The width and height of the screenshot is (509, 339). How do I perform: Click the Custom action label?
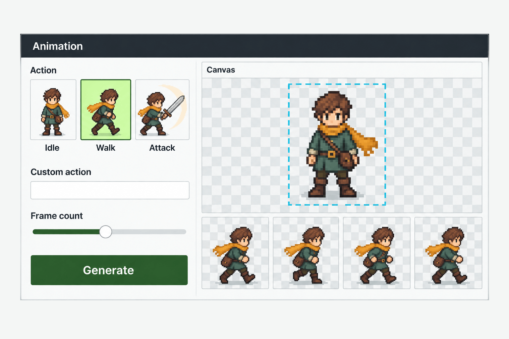point(61,172)
